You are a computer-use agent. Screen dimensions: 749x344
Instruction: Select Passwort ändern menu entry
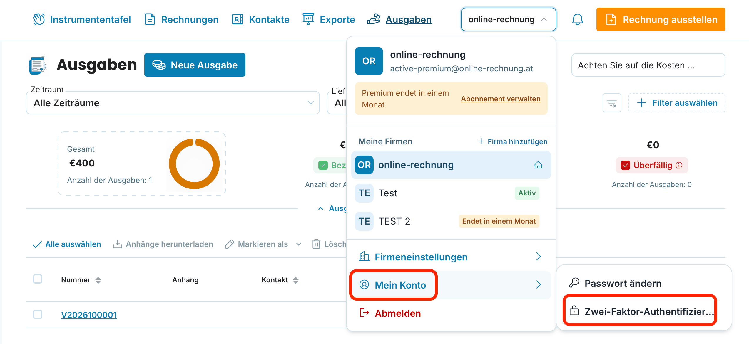tap(644, 283)
